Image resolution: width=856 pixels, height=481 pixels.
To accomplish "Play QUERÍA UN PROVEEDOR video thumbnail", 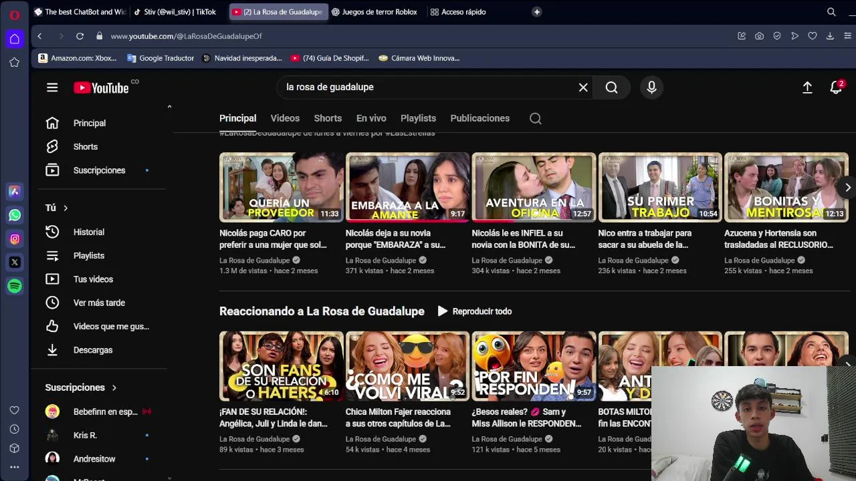I will pyautogui.click(x=281, y=188).
